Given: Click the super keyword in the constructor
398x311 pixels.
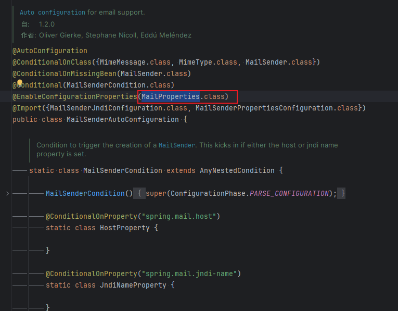Looking at the screenshot, I should click(156, 194).
